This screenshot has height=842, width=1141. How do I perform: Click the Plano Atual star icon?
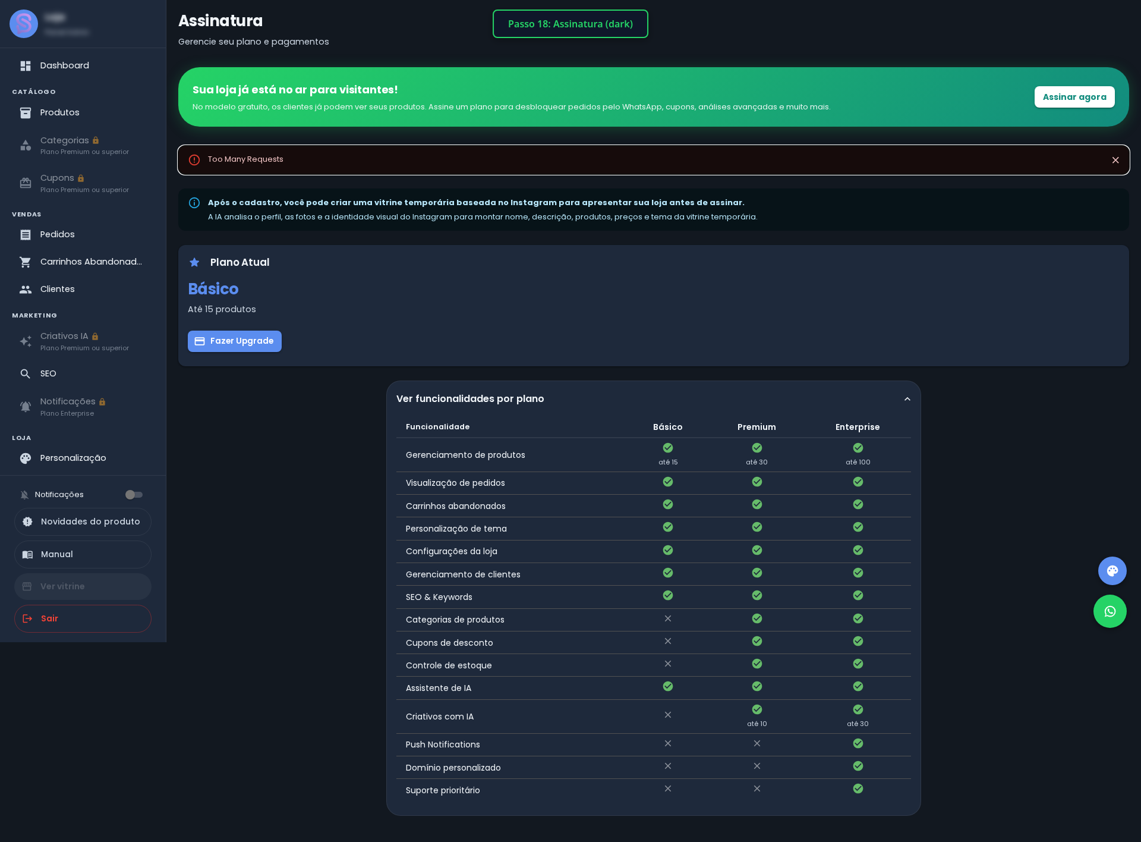[x=194, y=262]
